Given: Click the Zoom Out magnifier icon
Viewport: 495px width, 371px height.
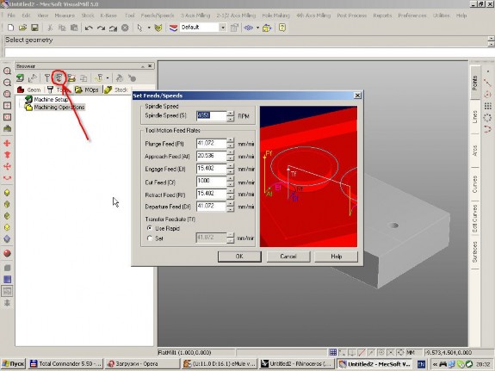Looking at the screenshot, I should pyautogui.click(x=7, y=83).
